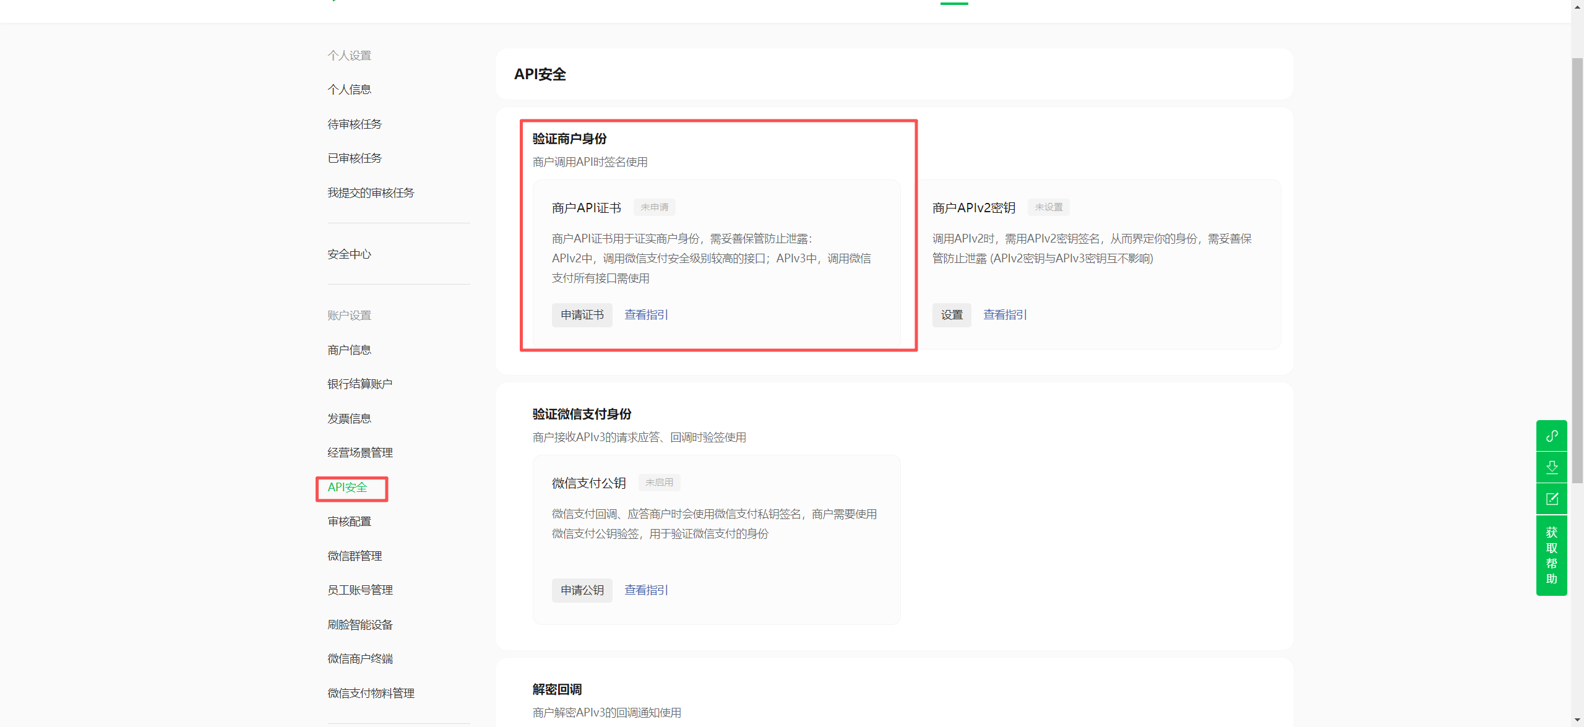Viewport: 1584px width, 727px height.
Task: Click the green edit feedback icon
Action: point(1551,499)
